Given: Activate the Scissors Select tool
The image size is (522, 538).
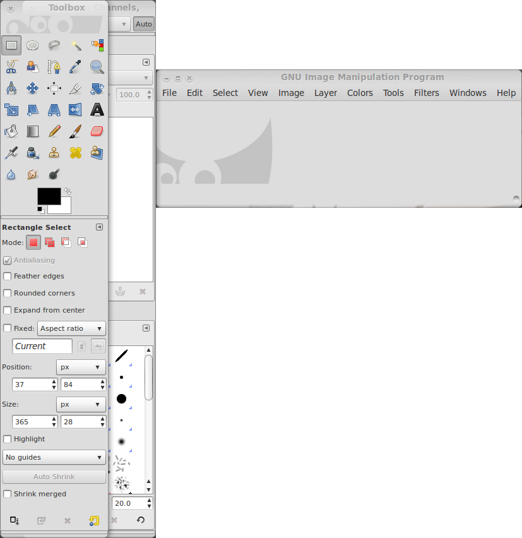Looking at the screenshot, I should tap(11, 67).
